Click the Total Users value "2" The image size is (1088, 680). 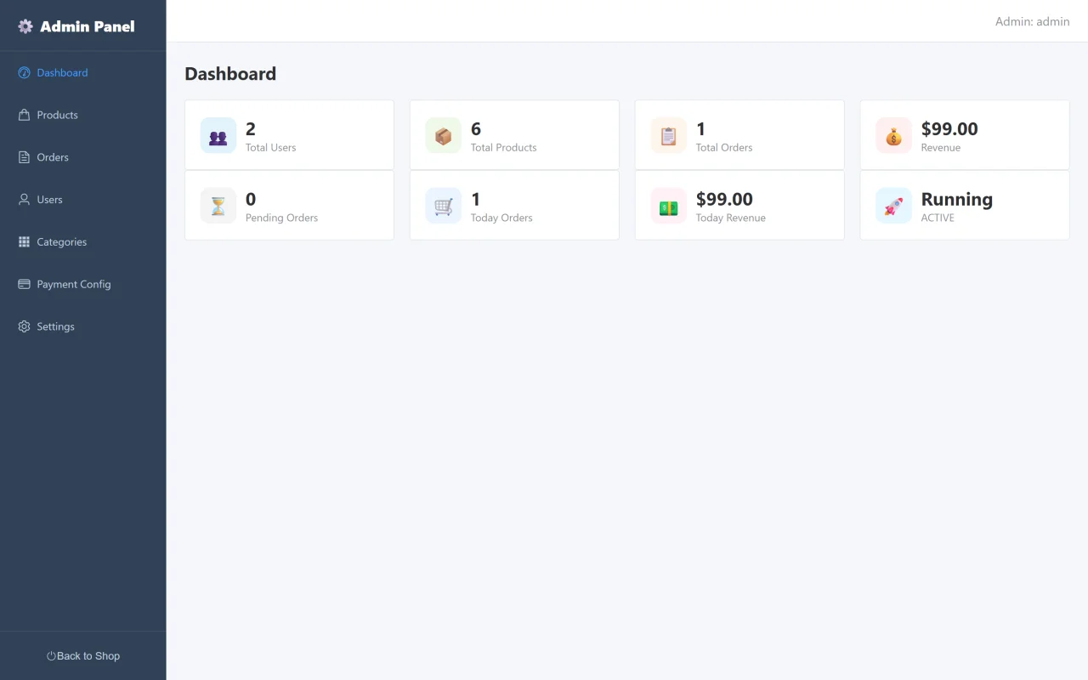[x=251, y=129]
